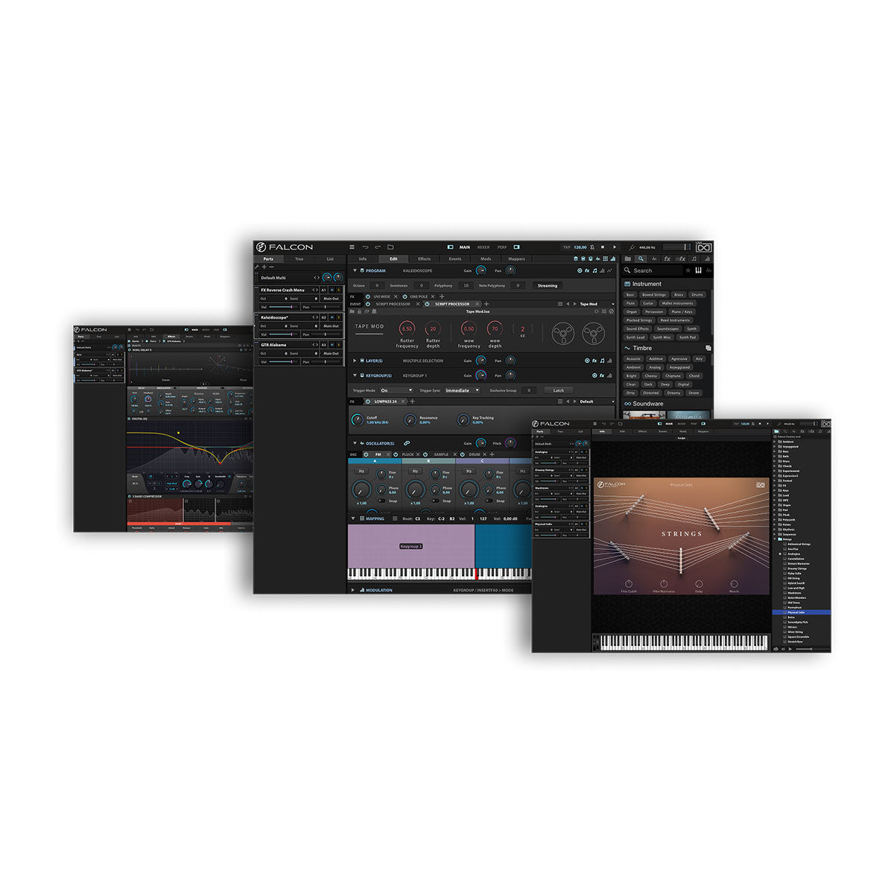894x894 pixels.
Task: Toggle power for UVI WIDE effect
Action: tap(369, 297)
